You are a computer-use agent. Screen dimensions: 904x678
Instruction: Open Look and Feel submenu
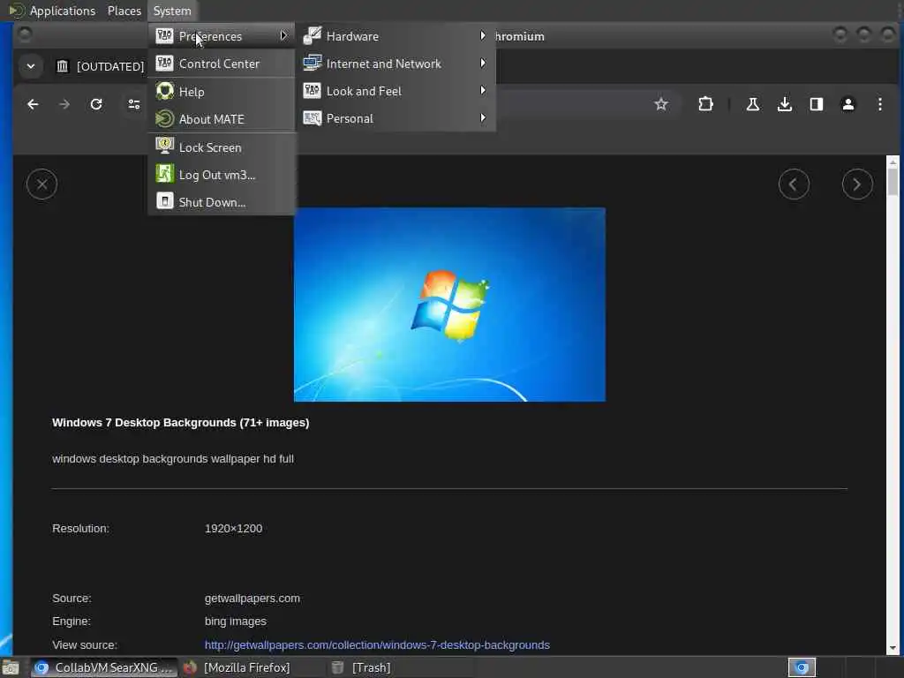point(395,91)
